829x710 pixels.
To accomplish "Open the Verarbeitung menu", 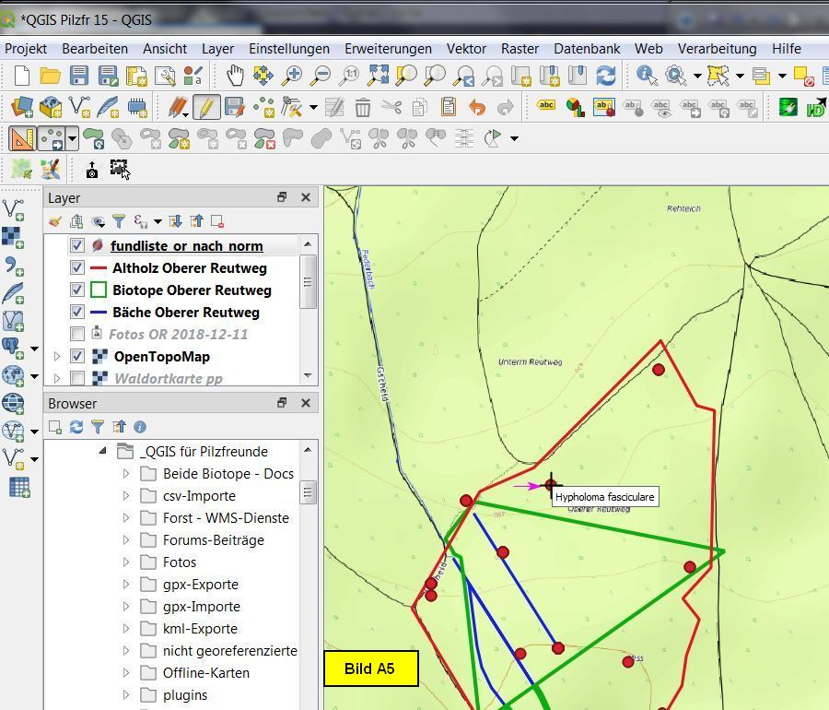I will coord(717,49).
